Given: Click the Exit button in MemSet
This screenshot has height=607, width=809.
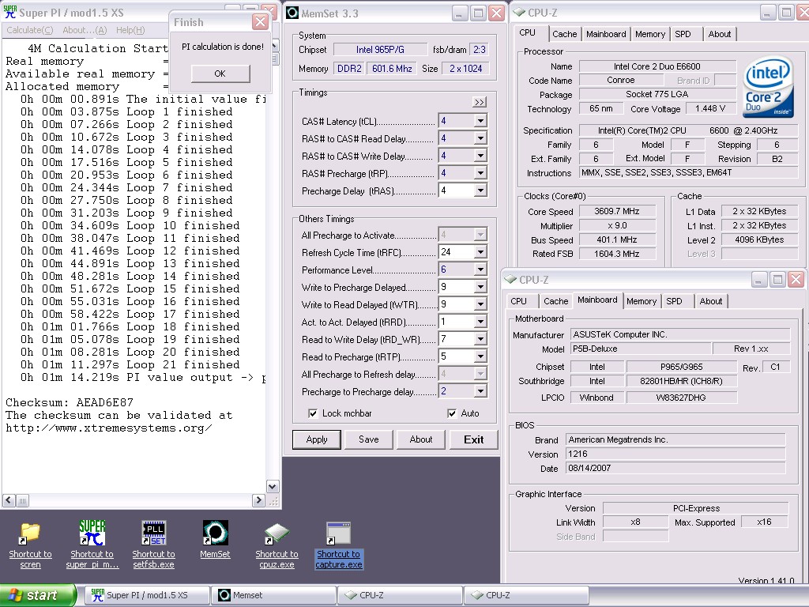Looking at the screenshot, I should (474, 439).
